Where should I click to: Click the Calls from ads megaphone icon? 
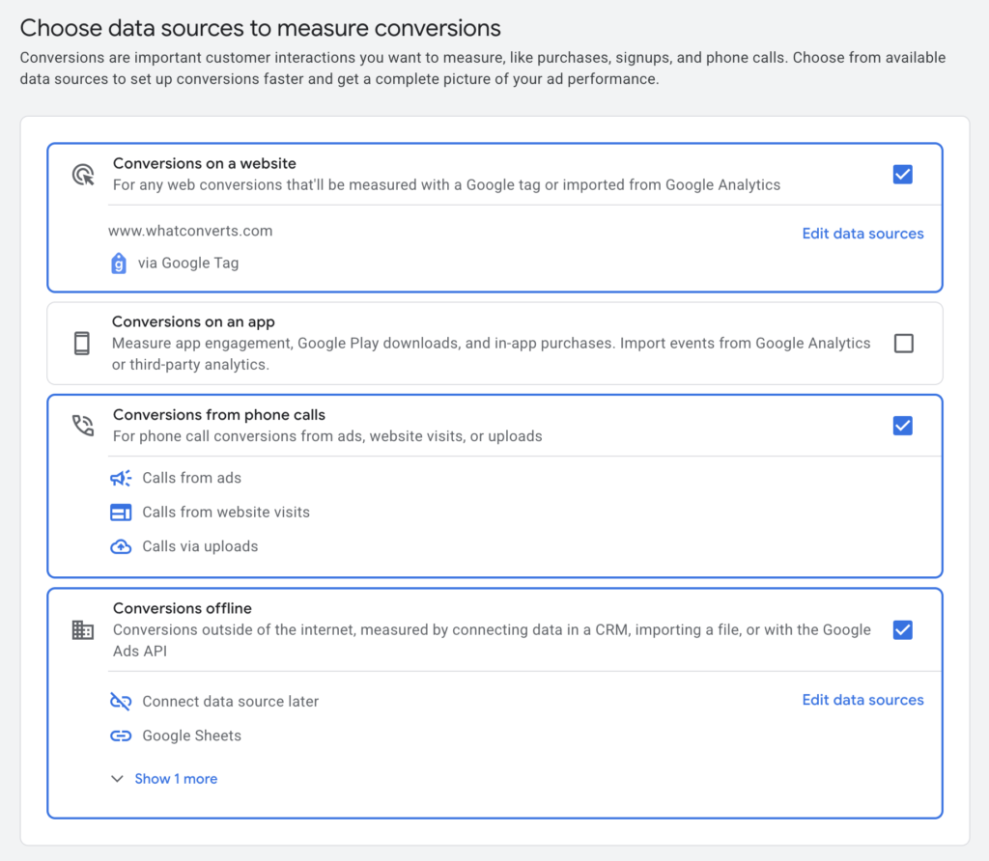point(120,477)
